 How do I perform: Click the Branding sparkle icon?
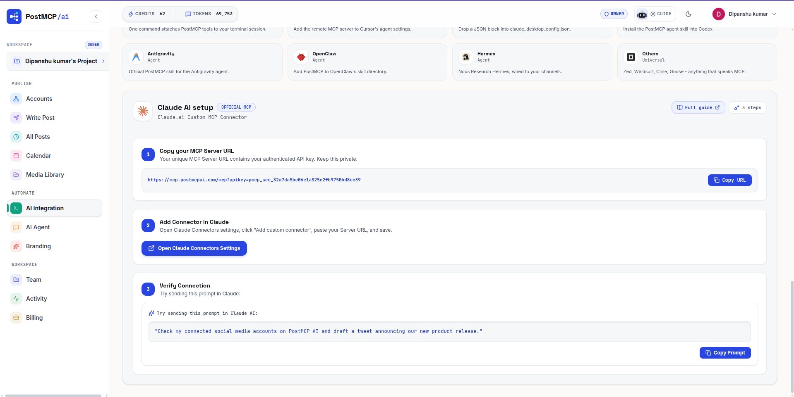(16, 246)
